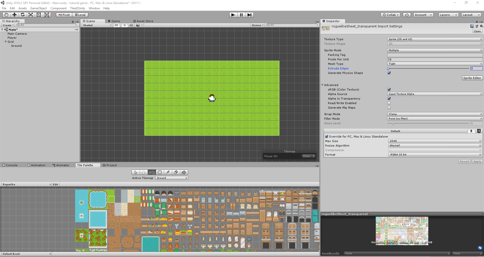Open the Active Tilemap dropdown
The width and height of the screenshot is (484, 257).
pos(171,178)
